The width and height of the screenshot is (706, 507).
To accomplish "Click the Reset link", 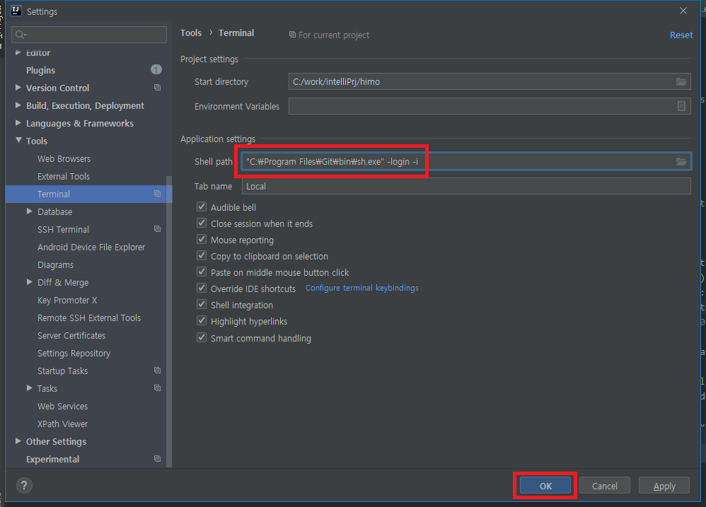I will pyautogui.click(x=681, y=35).
